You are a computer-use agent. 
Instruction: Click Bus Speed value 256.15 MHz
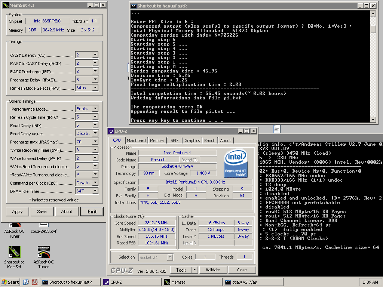[x=157, y=236]
